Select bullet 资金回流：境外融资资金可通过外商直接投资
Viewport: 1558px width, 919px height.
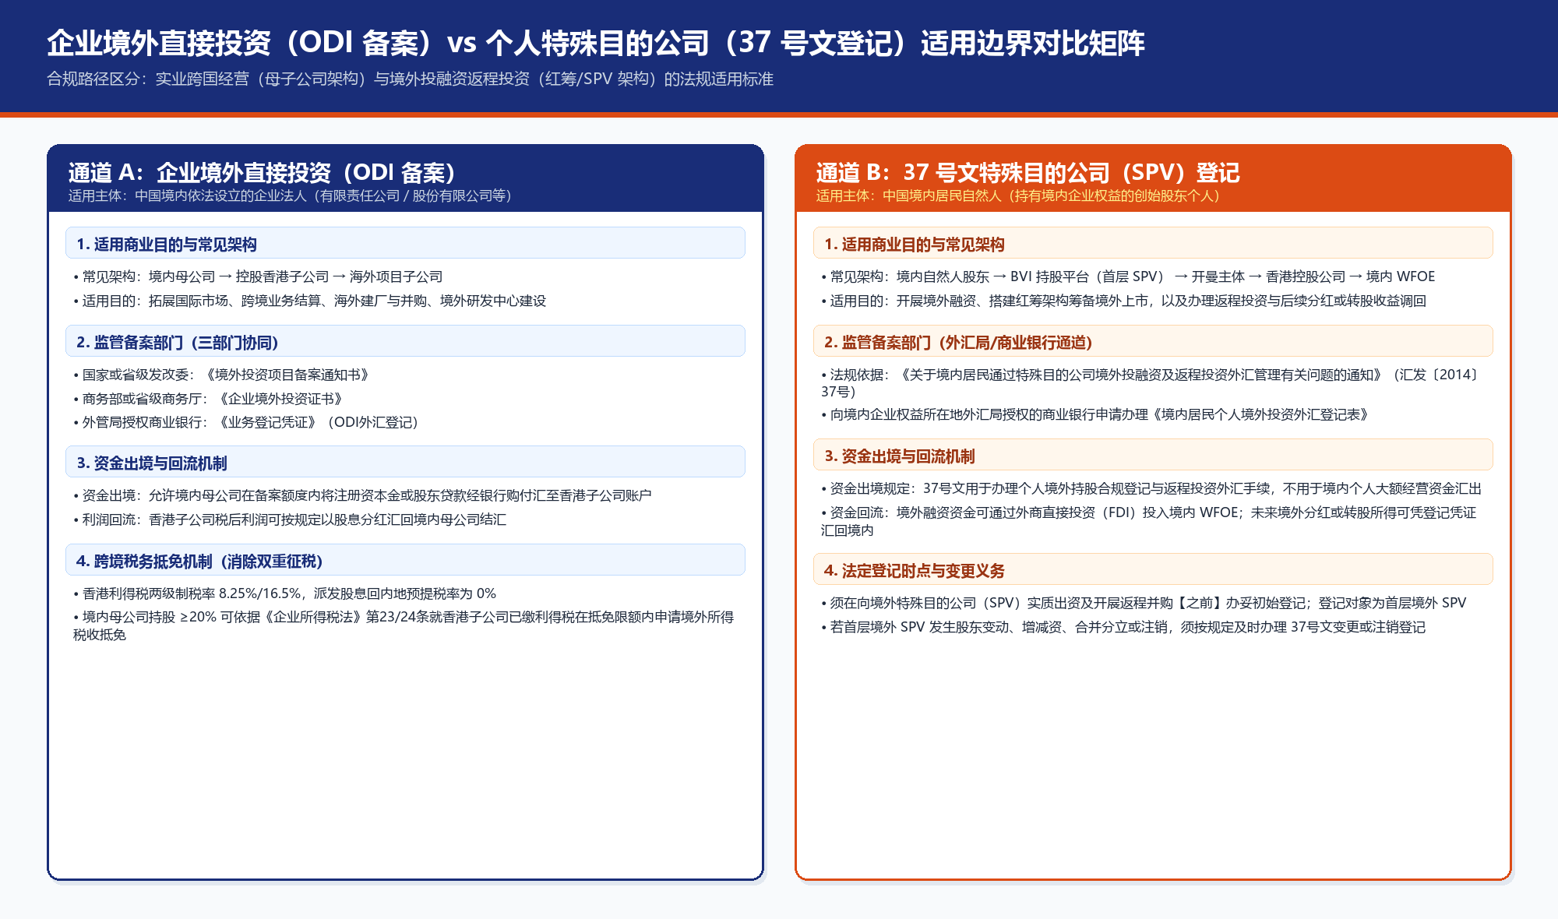[x=1149, y=521]
